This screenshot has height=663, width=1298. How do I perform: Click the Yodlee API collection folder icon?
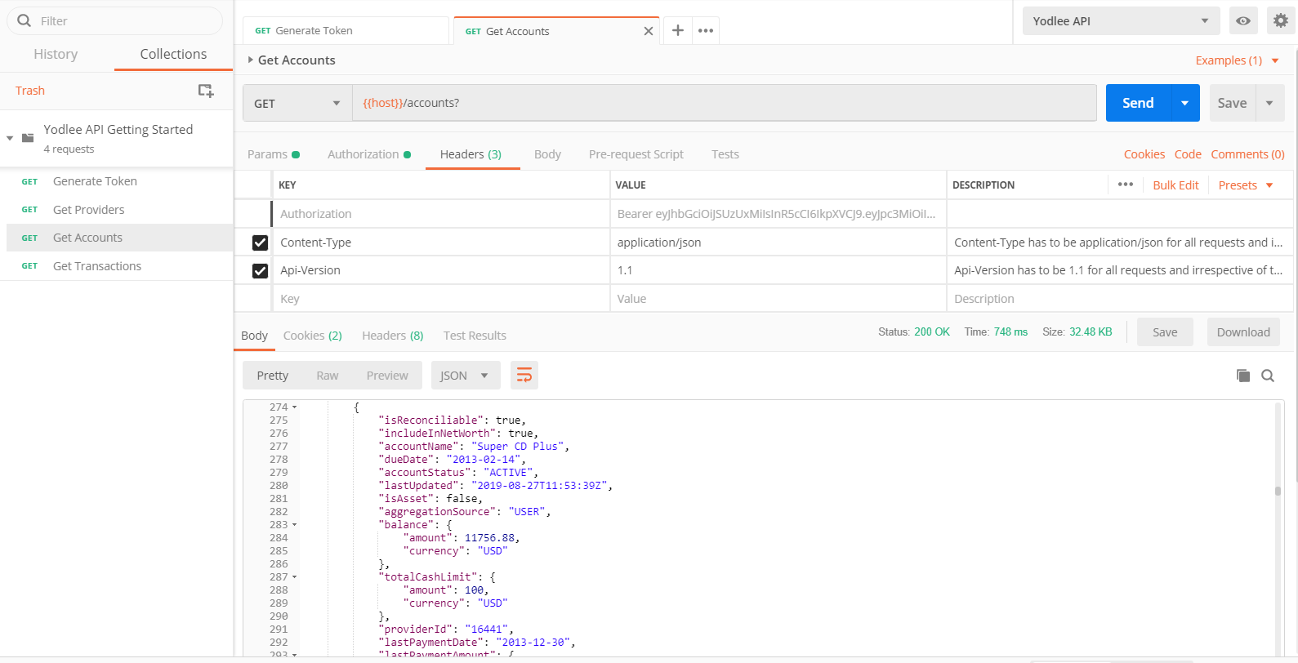click(x=28, y=138)
